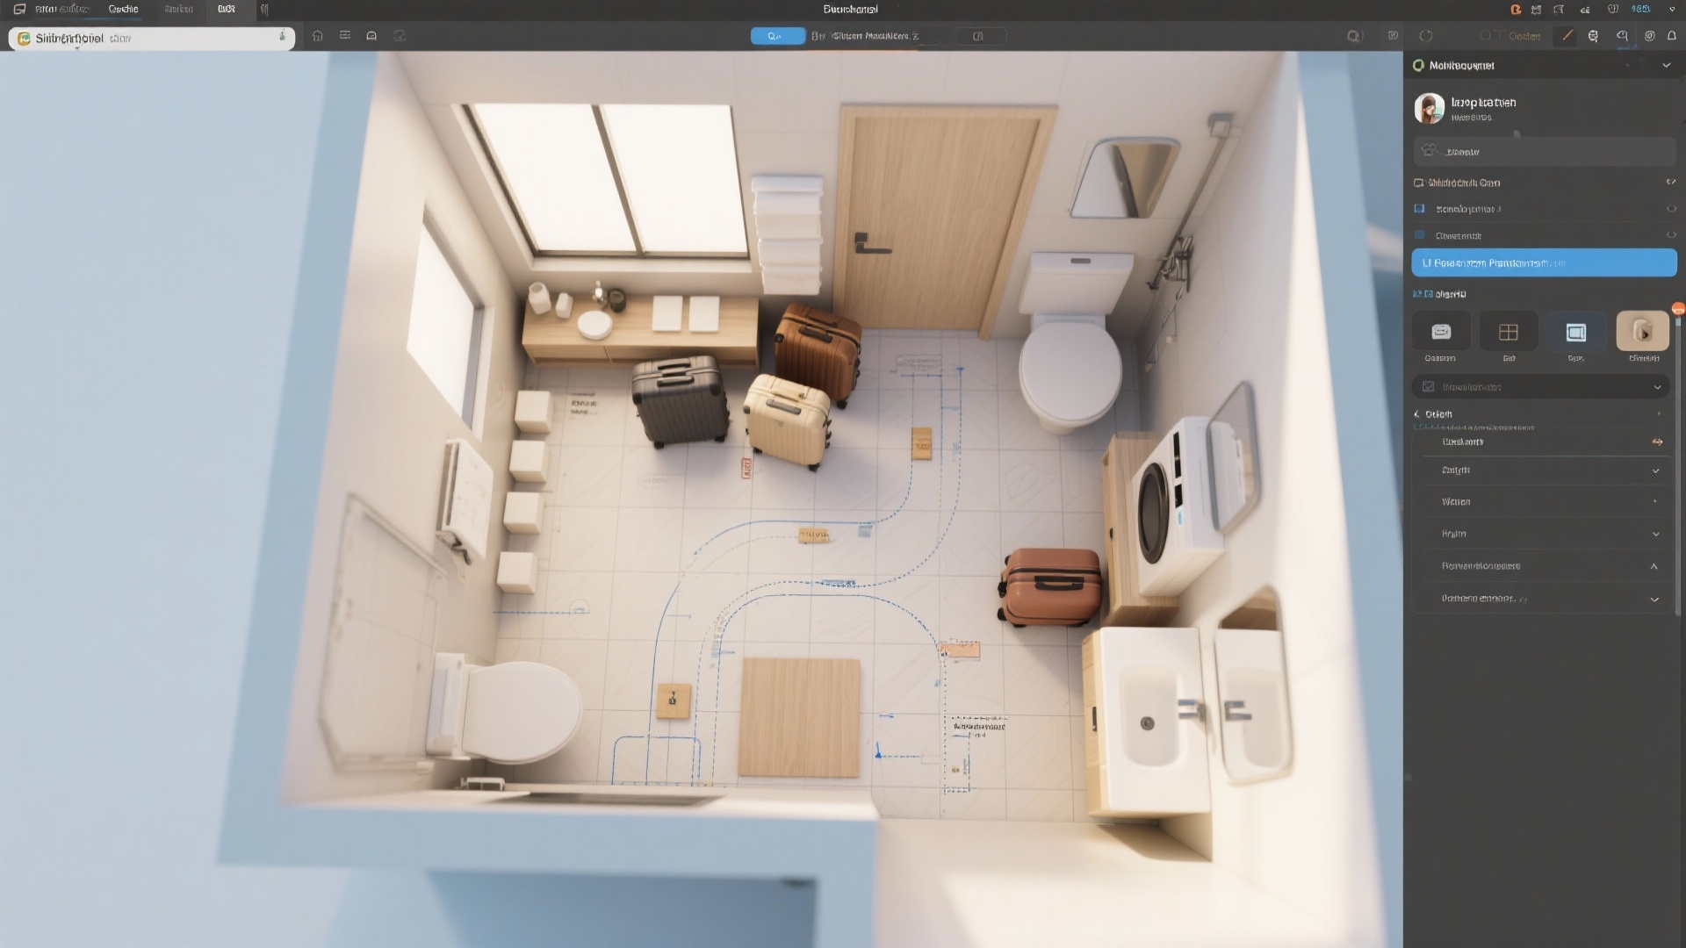Viewport: 1686px width, 948px height.
Task: Select the orange pencil tool in top toolbar
Action: [x=1567, y=36]
